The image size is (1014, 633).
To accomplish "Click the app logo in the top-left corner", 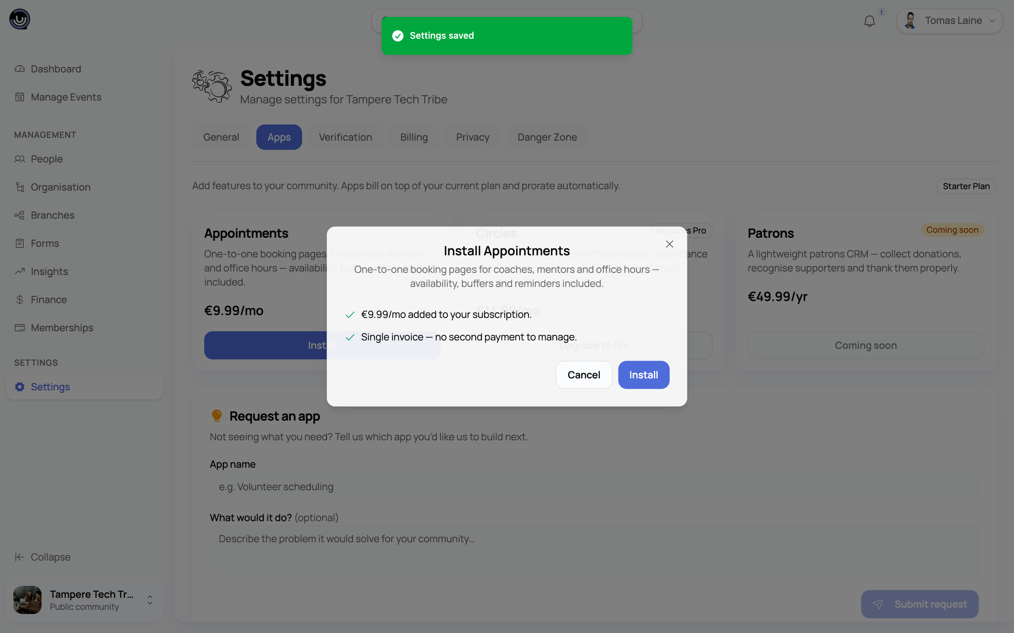I will tap(20, 19).
